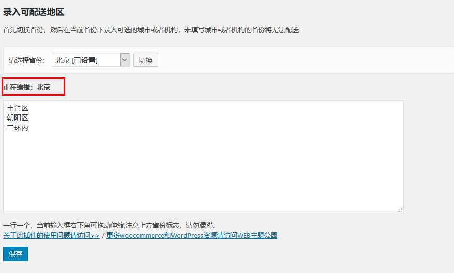Screen dimensions: 454x273
Task: Open the province dropdown arrow
Action: pyautogui.click(x=124, y=60)
